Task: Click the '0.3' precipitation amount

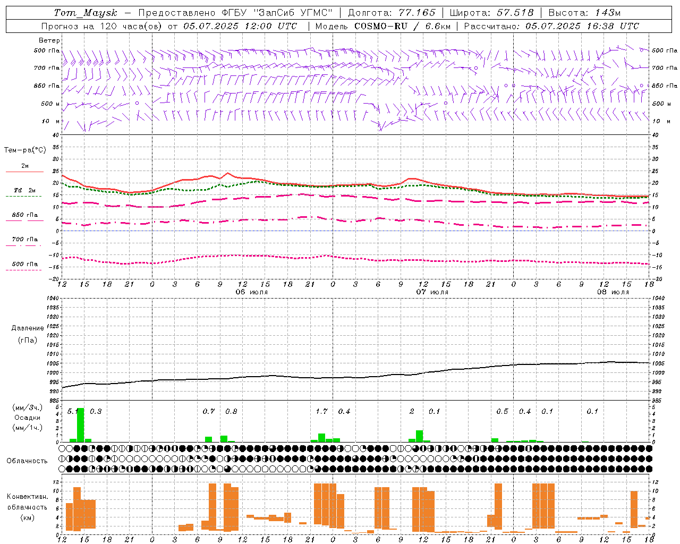Action: coord(96,412)
